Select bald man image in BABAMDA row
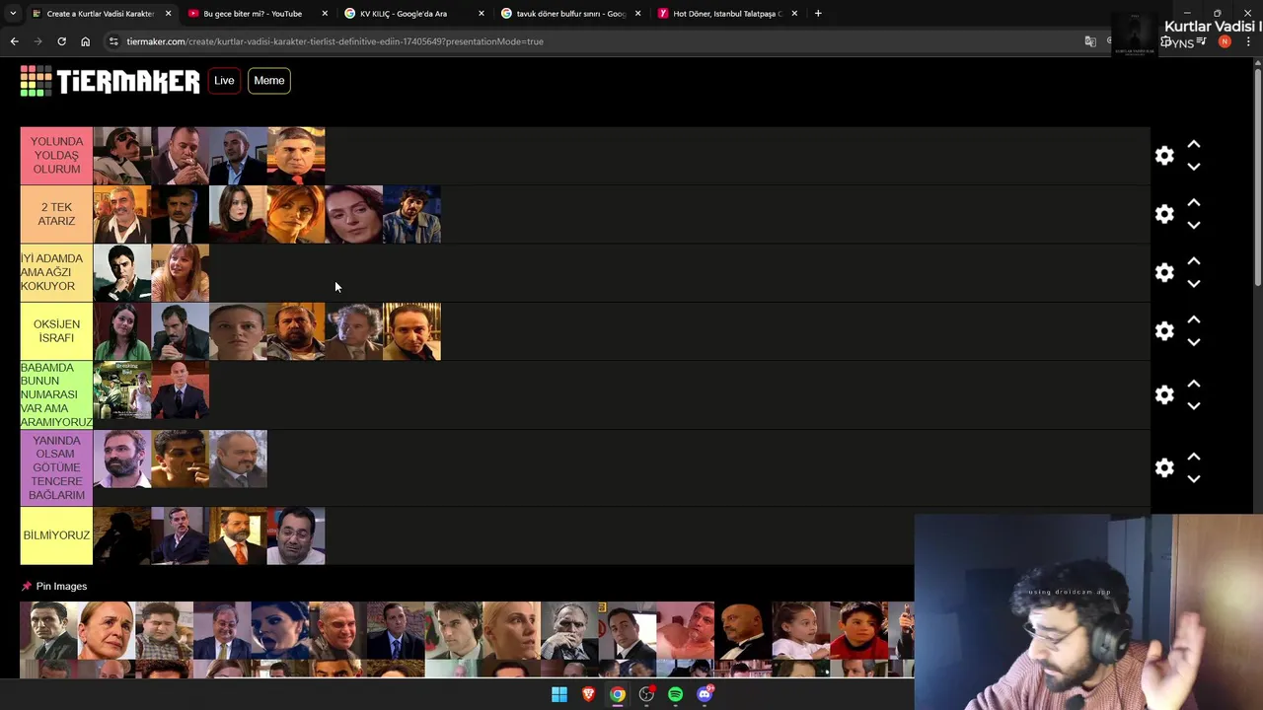The height and width of the screenshot is (710, 1263). pos(181,390)
